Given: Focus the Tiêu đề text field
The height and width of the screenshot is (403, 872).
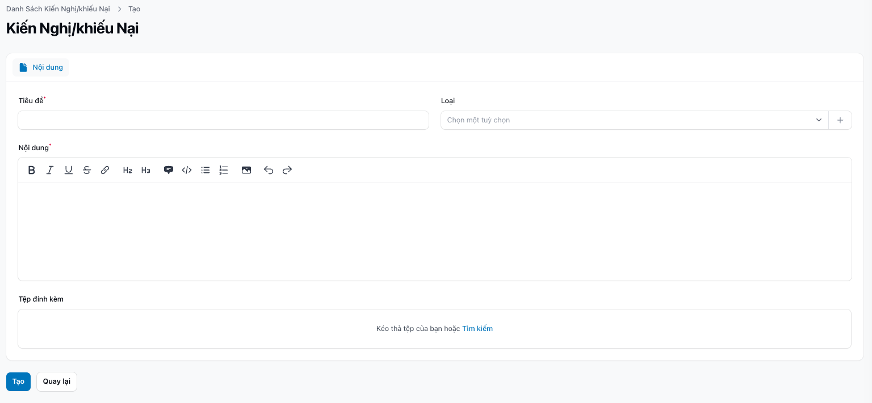Looking at the screenshot, I should click(x=223, y=120).
